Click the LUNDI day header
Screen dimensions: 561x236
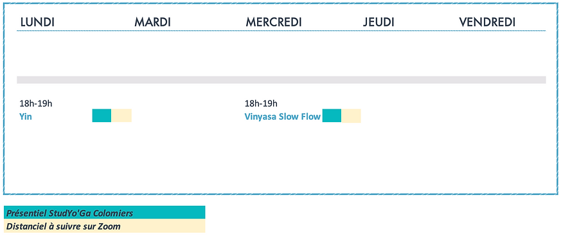point(37,23)
